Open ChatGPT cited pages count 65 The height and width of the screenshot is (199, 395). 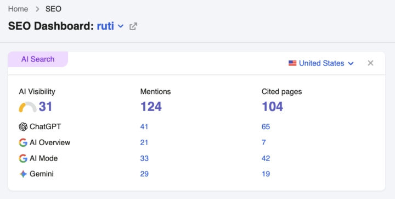coord(266,126)
